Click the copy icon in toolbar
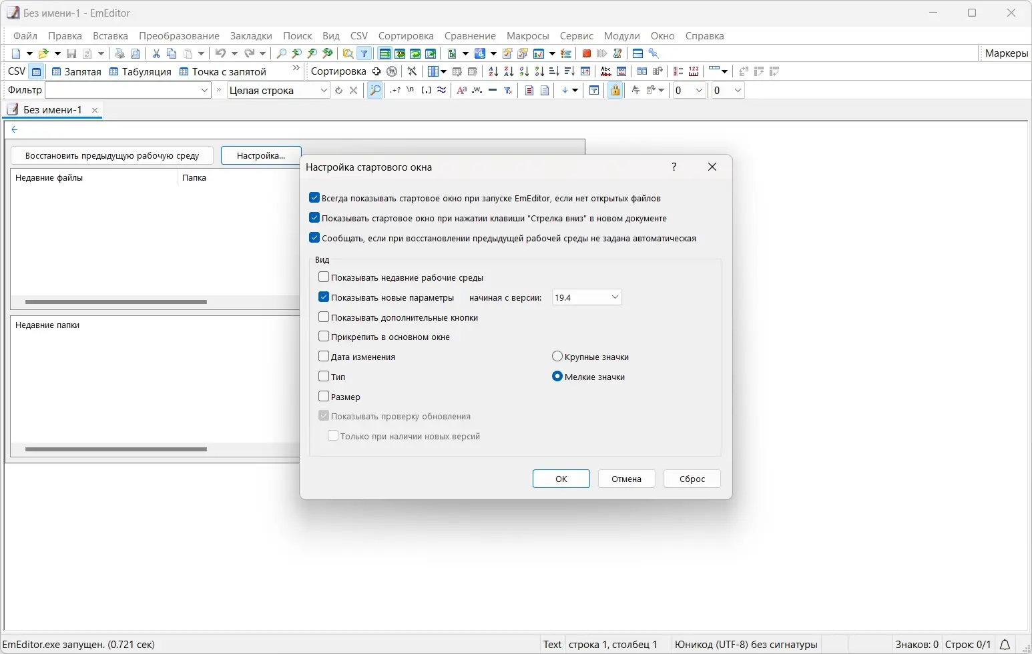 click(x=172, y=53)
